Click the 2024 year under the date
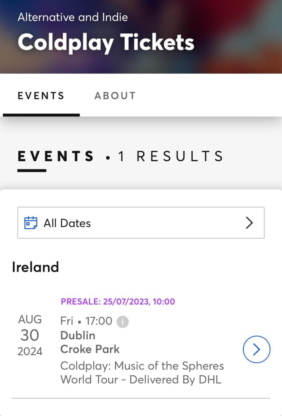This screenshot has width=282, height=416. pyautogui.click(x=30, y=351)
